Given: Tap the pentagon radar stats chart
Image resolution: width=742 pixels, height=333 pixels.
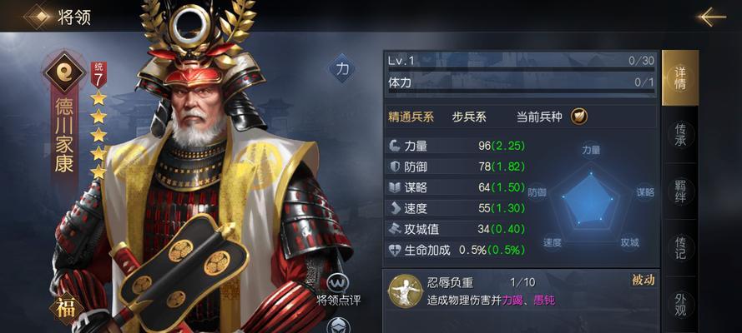Looking at the screenshot, I should click(x=590, y=199).
